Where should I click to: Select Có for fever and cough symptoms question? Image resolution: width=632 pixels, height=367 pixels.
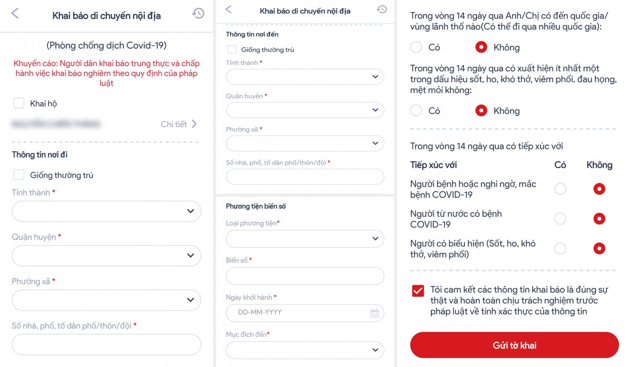tap(416, 111)
